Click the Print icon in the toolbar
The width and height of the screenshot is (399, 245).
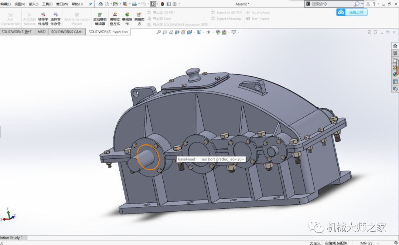pyautogui.click(x=134, y=4)
